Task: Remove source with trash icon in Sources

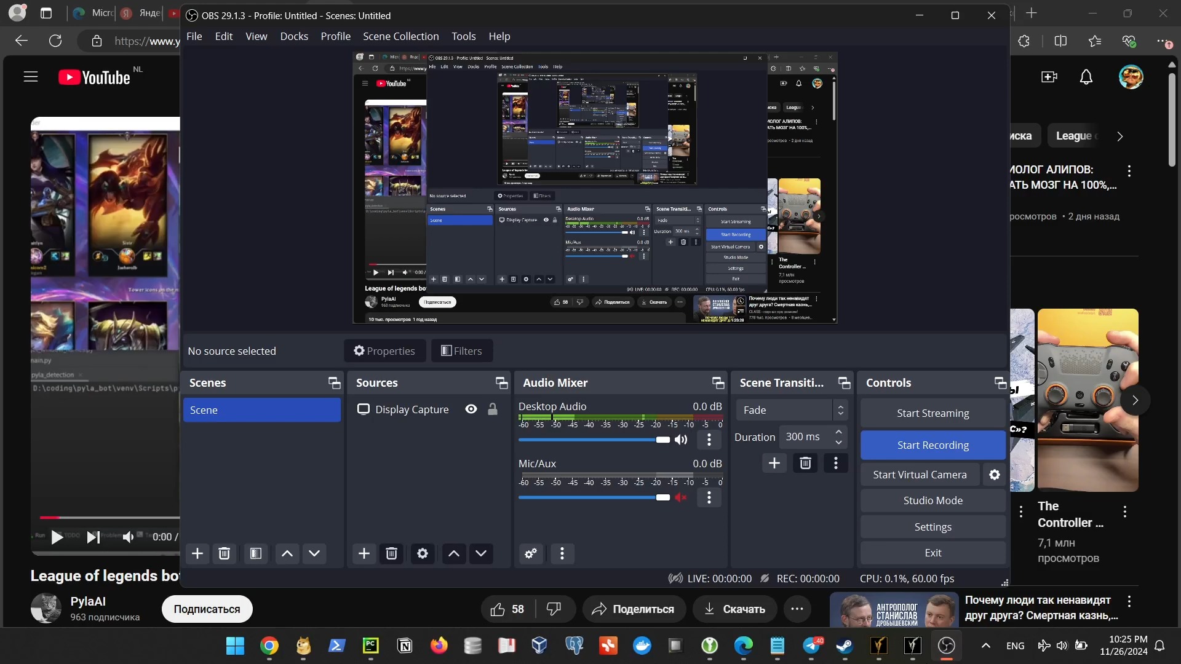Action: [x=391, y=553]
